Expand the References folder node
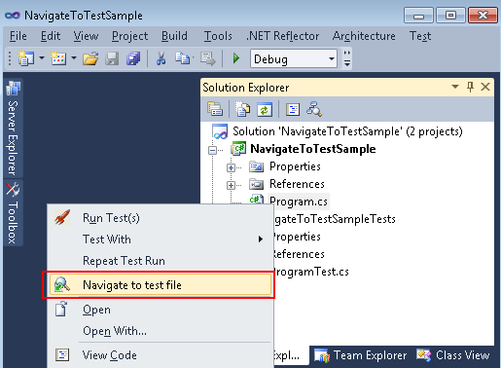Image resolution: width=501 pixels, height=368 pixels. coord(231,185)
